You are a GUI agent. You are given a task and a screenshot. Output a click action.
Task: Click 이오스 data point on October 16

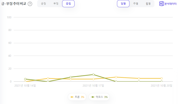click(x=71, y=77)
